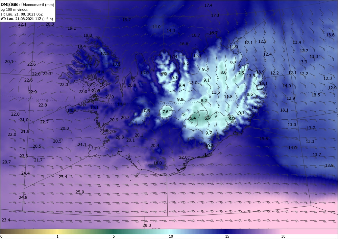Click the 15.7 value north of Iceland

[x=126, y=20]
